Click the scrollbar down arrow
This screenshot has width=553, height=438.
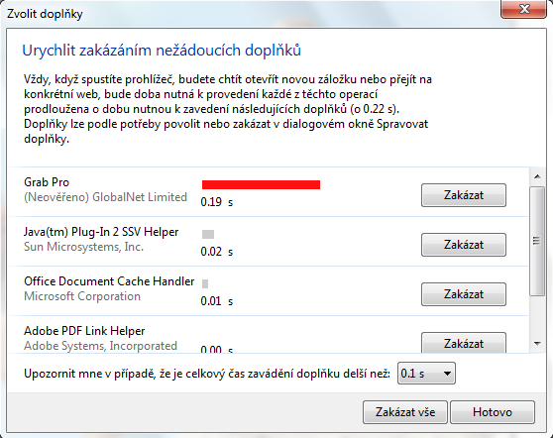click(x=537, y=344)
